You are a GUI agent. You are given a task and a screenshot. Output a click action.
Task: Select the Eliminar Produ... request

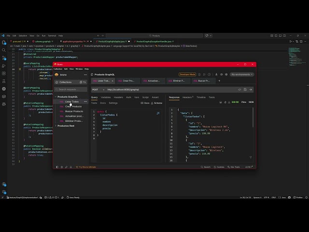coord(74,121)
